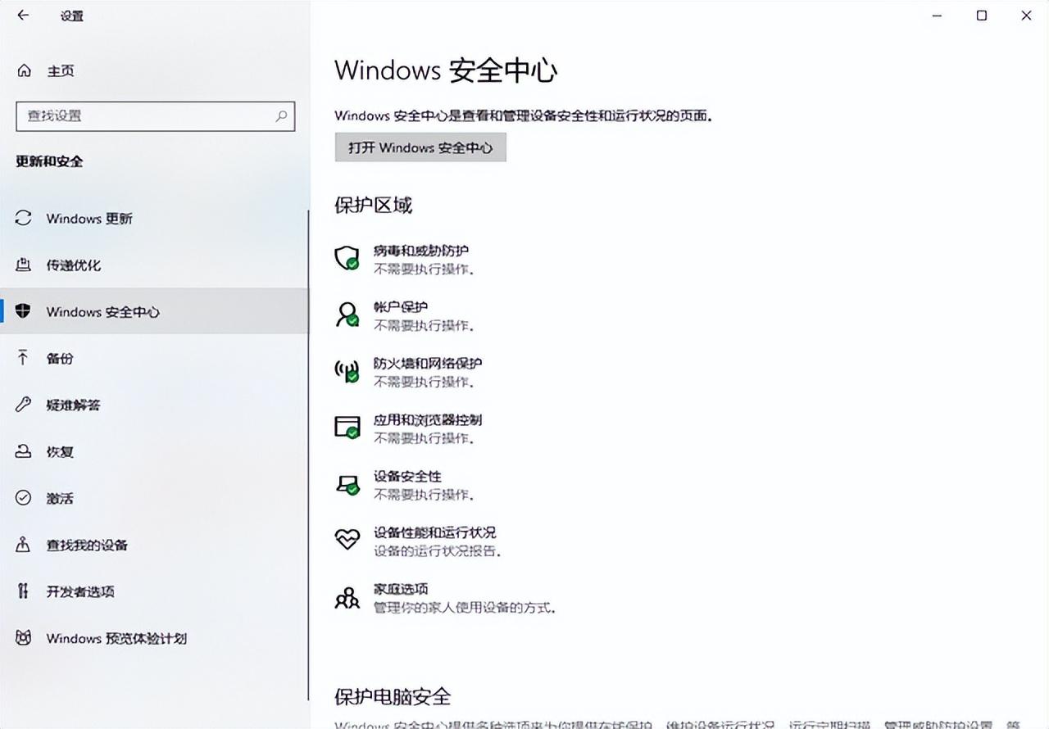Image resolution: width=1049 pixels, height=729 pixels.
Task: Open 防火墙和网络保护 link
Action: pyautogui.click(x=428, y=364)
